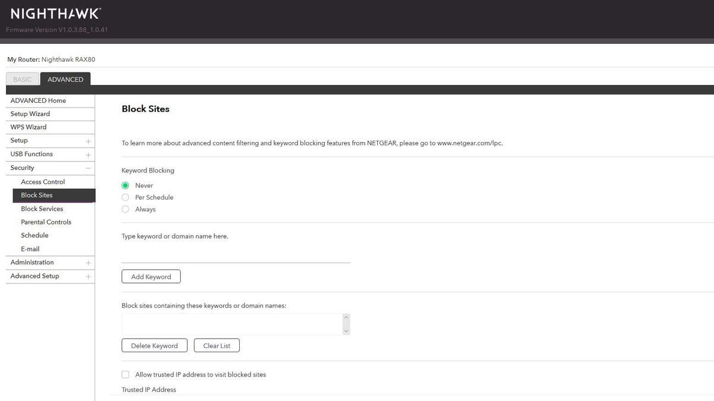714x401 pixels.
Task: Select Never keyword blocking option
Action: [126, 185]
